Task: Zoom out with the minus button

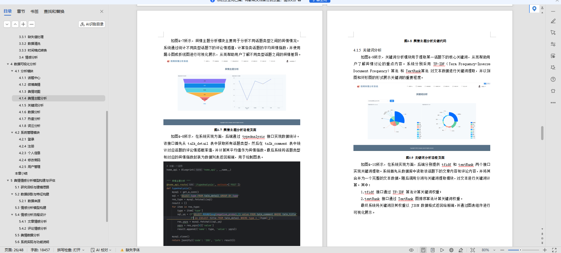Action: point(502,250)
